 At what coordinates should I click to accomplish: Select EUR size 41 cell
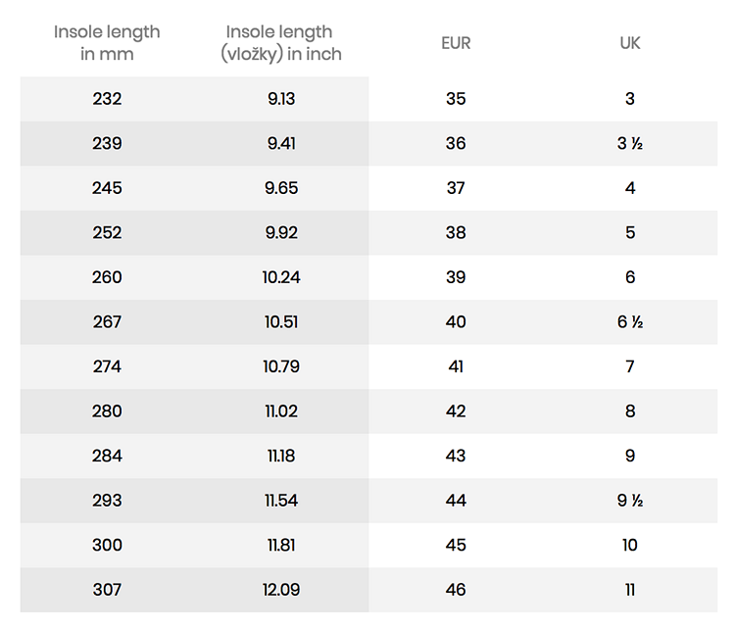[456, 366]
